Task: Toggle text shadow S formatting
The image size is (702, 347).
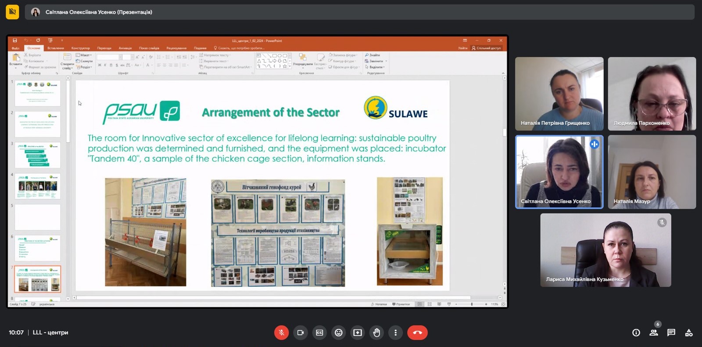Action: [x=117, y=65]
